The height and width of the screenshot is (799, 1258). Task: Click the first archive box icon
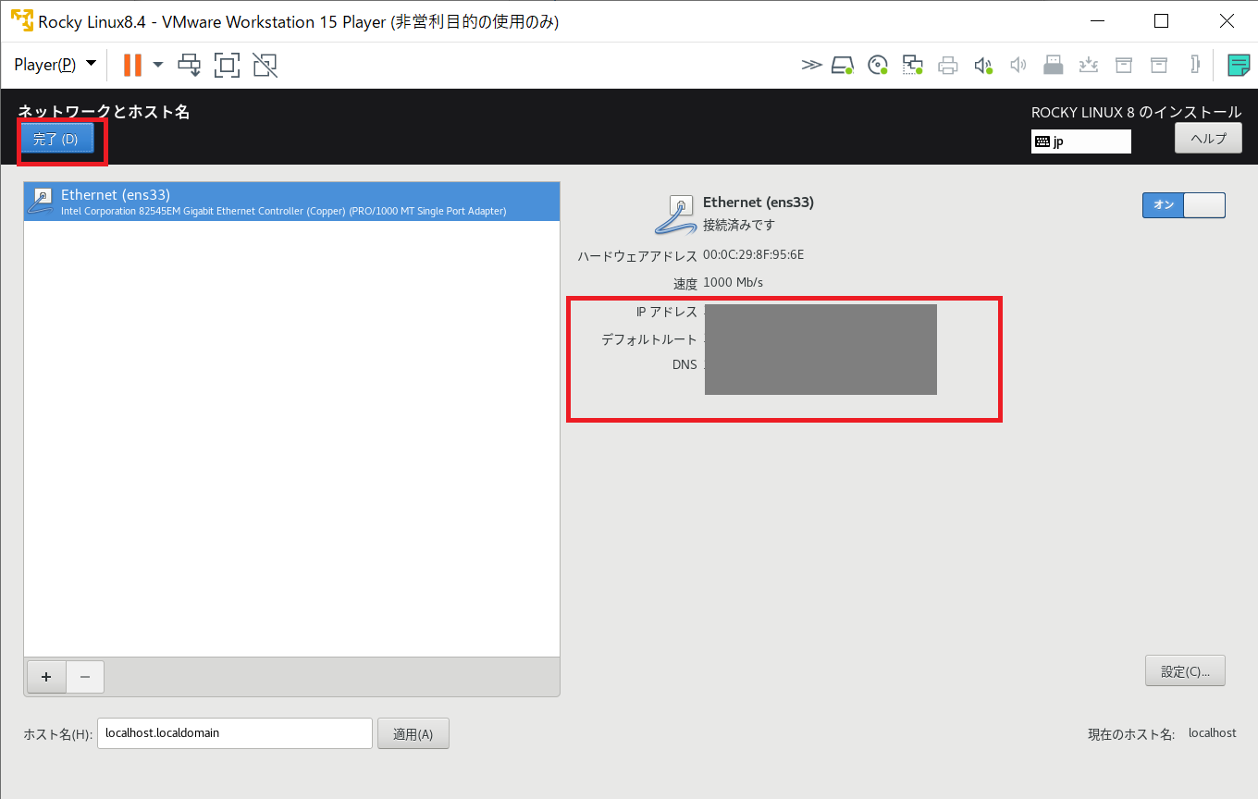(1124, 65)
